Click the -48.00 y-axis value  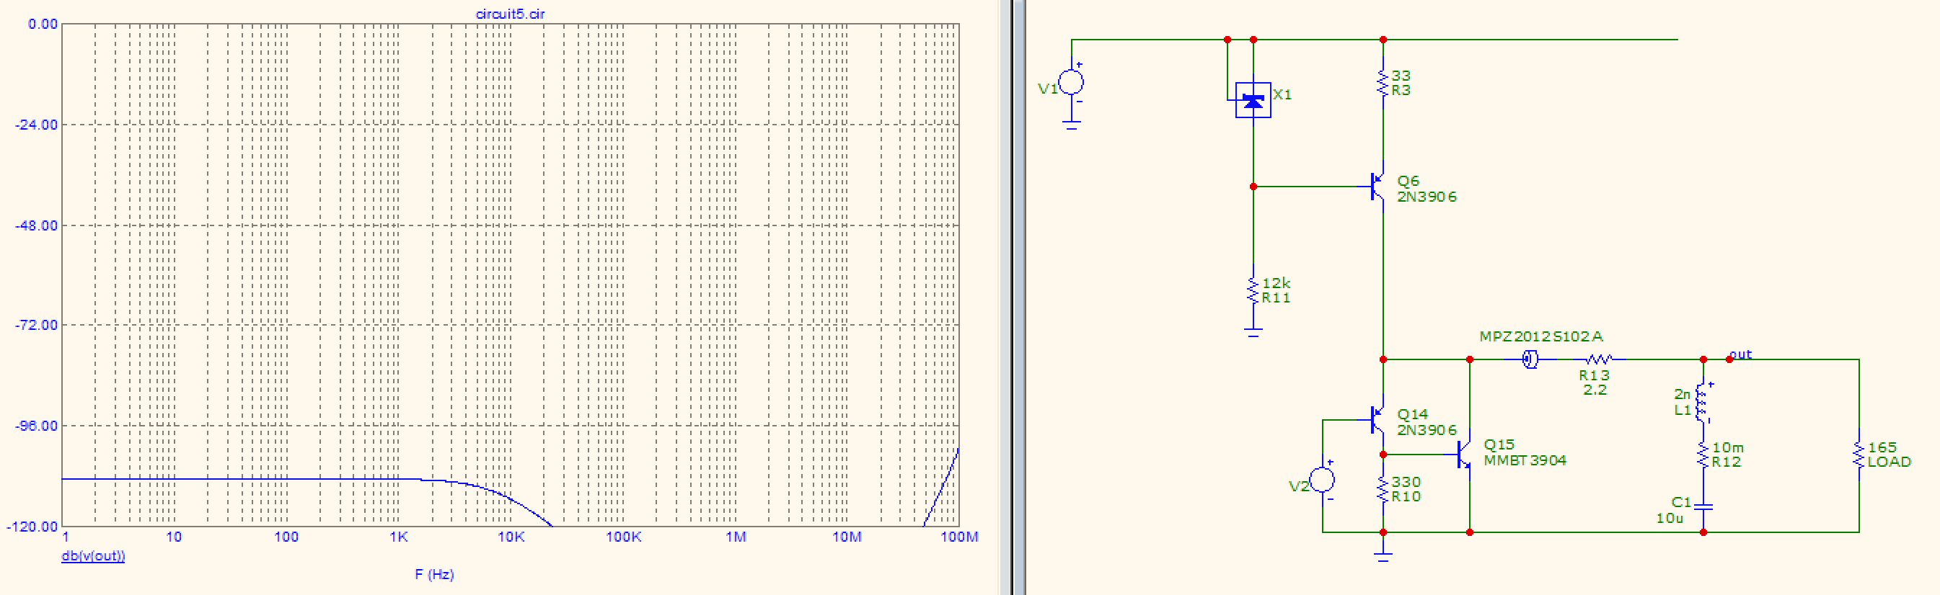coord(36,225)
